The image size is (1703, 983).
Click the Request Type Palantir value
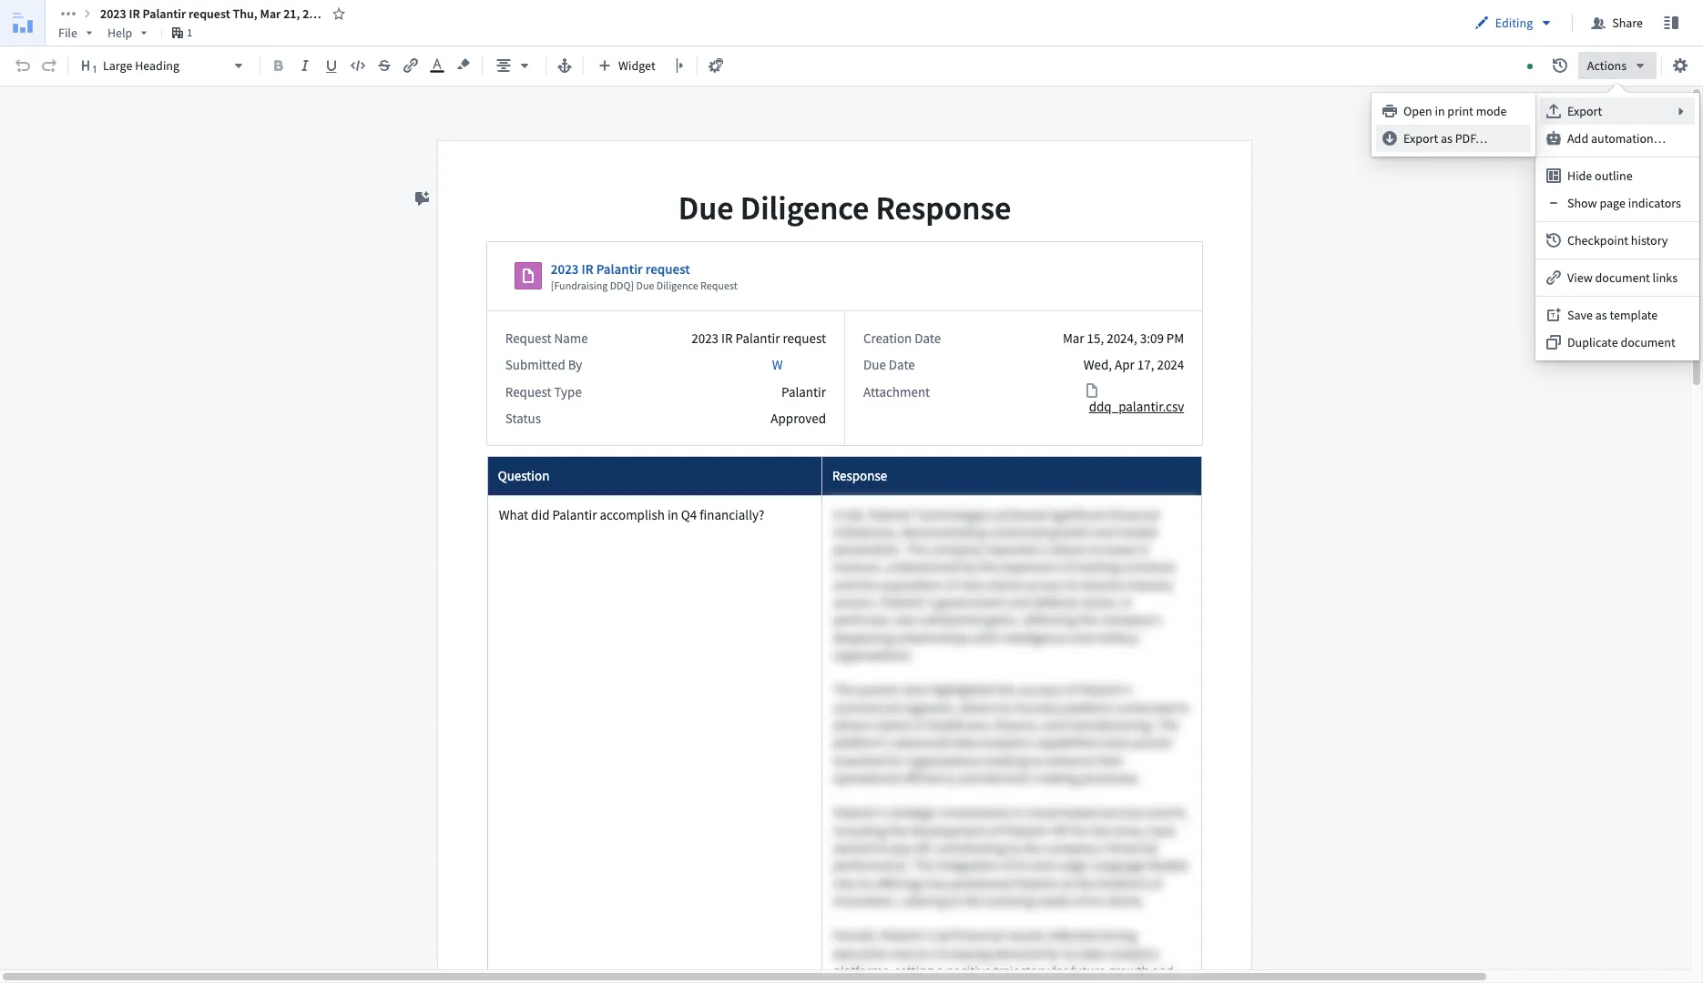click(x=803, y=392)
